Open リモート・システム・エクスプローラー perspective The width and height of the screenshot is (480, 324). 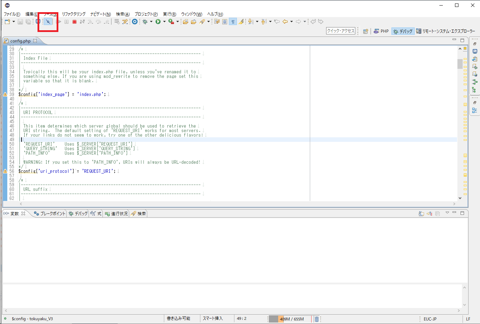446,31
